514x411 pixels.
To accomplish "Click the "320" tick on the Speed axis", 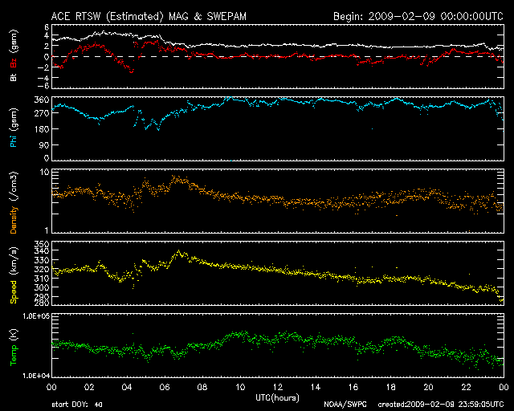I will pyautogui.click(x=42, y=270).
